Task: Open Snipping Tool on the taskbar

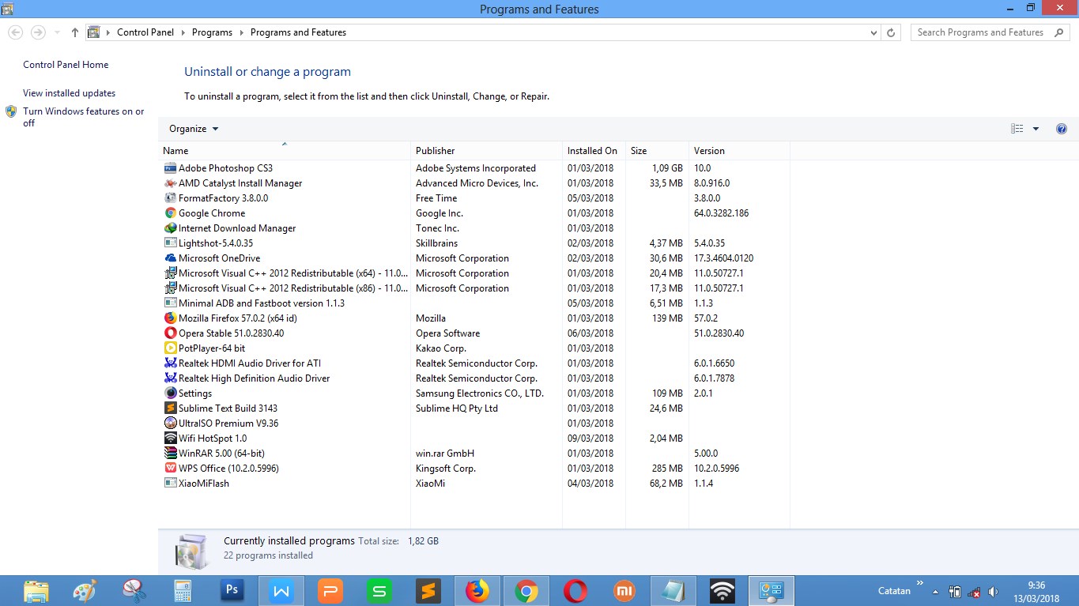Action: 134,591
